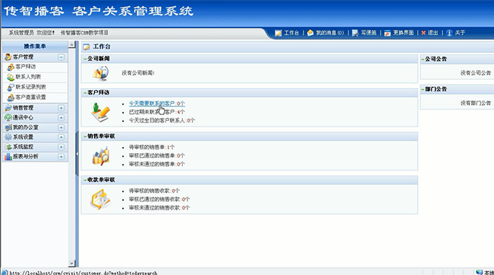The width and height of the screenshot is (494, 275).
Task: Open 今天过生日的客户联系人 entry
Action: coord(162,120)
